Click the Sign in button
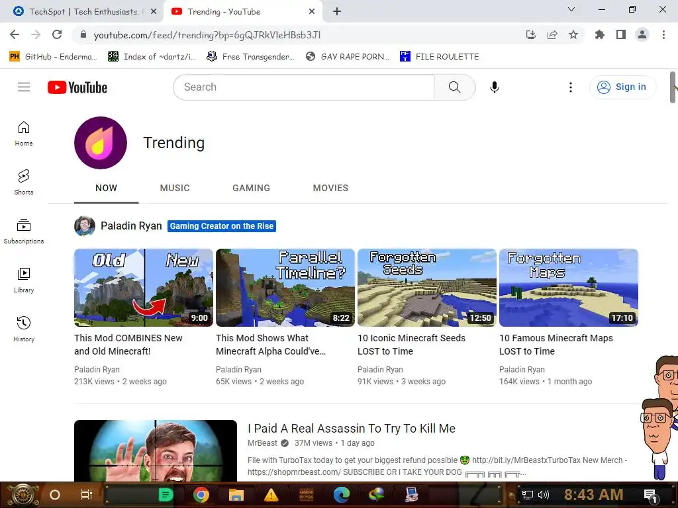Image resolution: width=678 pixels, height=508 pixels. 622,87
